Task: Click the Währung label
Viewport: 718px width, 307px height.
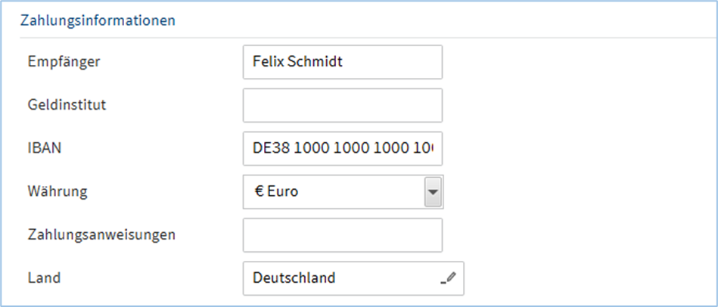Action: pos(57,192)
